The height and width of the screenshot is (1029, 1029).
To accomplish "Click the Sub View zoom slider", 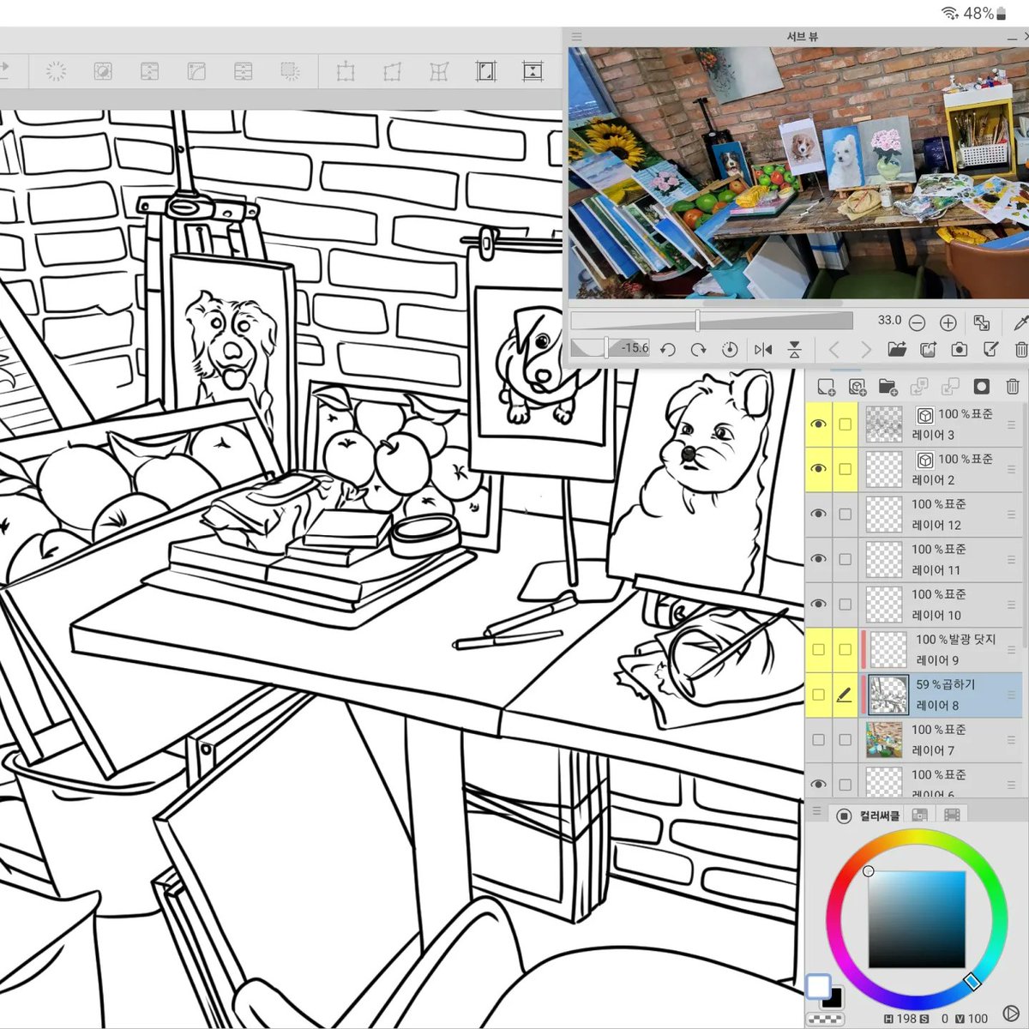I will [x=713, y=322].
